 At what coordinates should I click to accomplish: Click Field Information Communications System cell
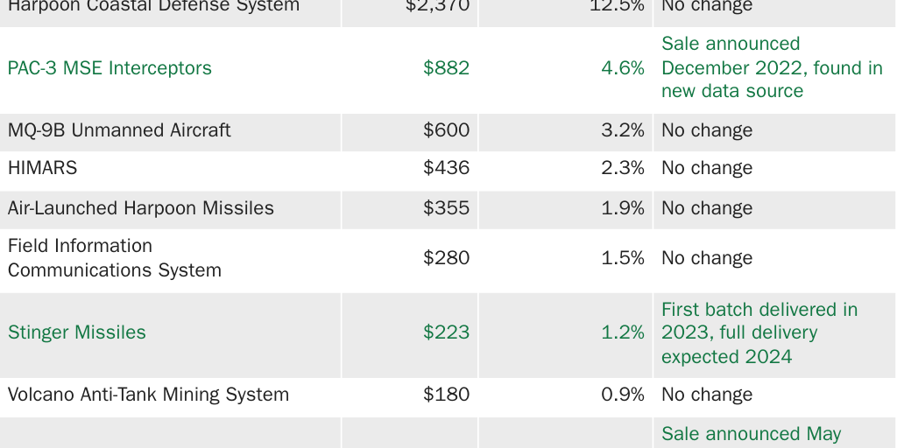tap(114, 258)
